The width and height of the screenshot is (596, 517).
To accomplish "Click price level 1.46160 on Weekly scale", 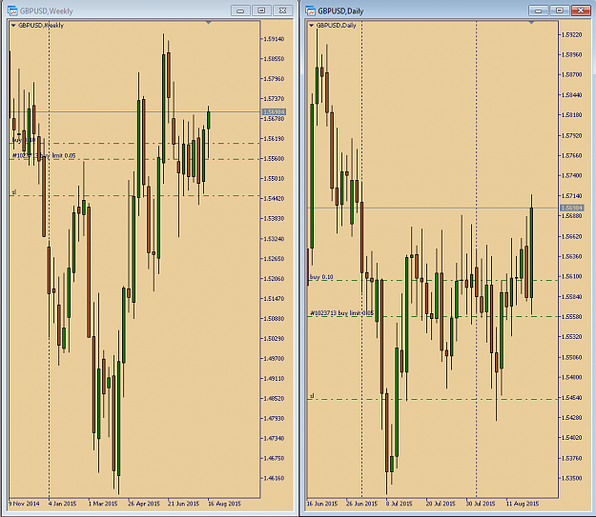I will point(274,478).
